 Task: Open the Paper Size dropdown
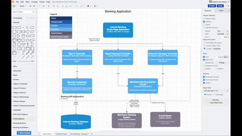[216, 91]
